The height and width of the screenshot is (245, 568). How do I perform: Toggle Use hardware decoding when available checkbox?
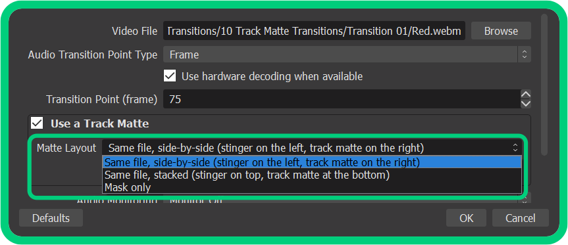tap(170, 76)
